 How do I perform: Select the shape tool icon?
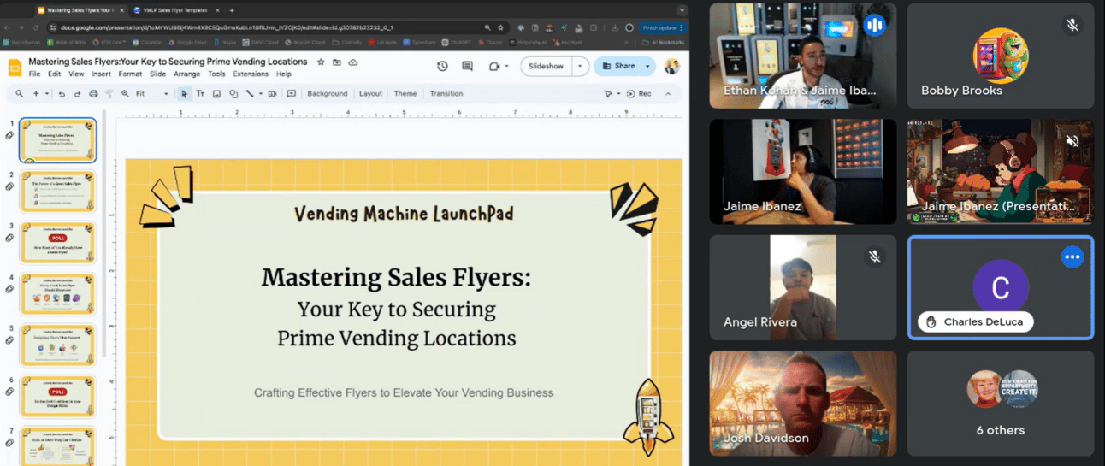point(233,94)
